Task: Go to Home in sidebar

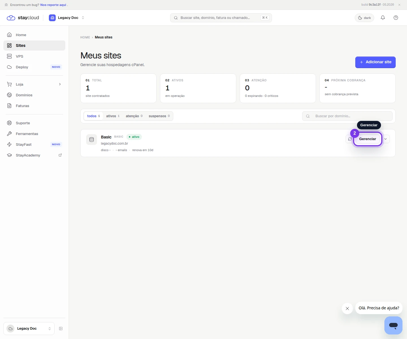Action: click(34, 35)
